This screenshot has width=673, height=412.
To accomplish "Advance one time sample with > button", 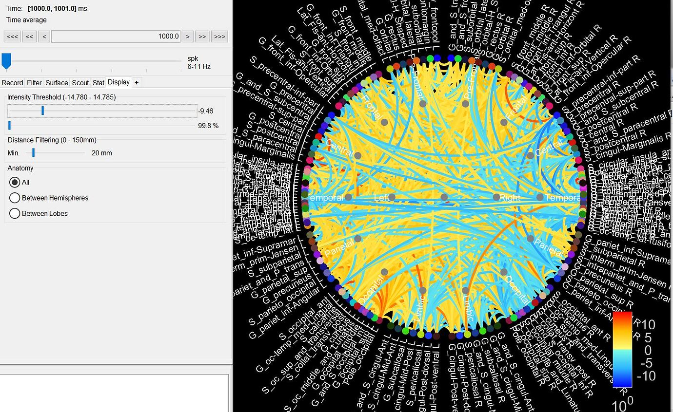I will coord(187,37).
